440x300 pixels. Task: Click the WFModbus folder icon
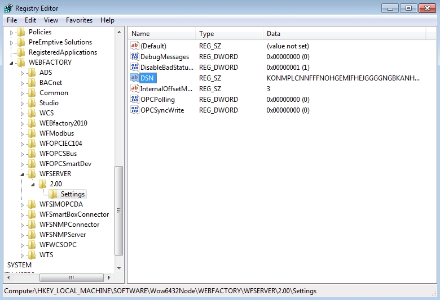point(32,133)
